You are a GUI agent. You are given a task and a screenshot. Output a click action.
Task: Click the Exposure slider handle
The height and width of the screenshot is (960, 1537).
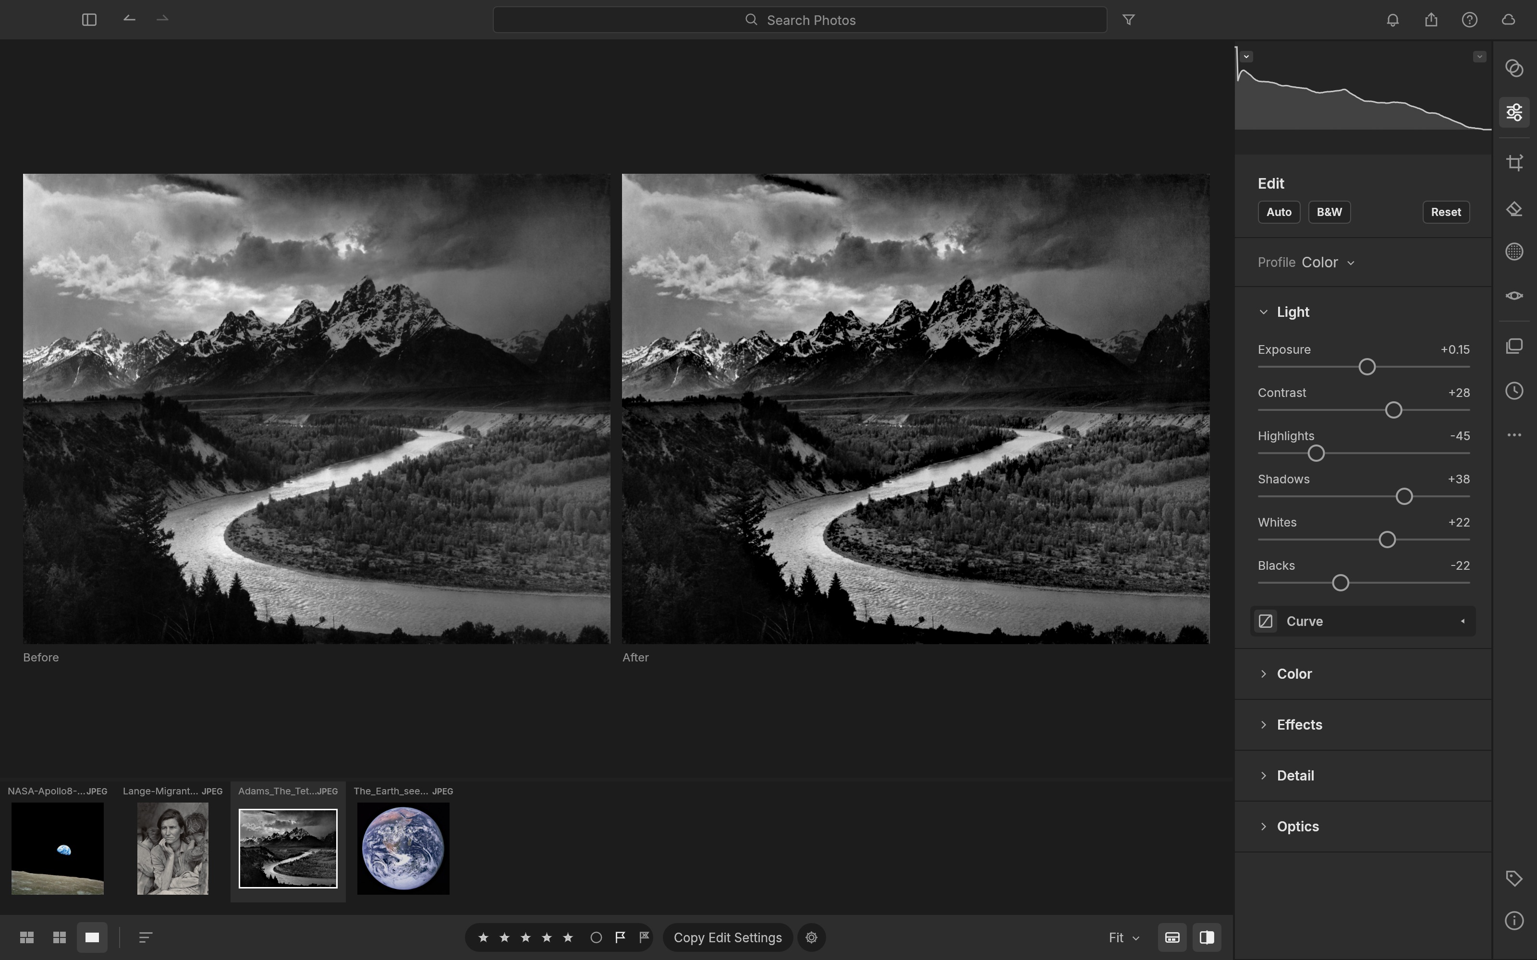pyautogui.click(x=1367, y=367)
